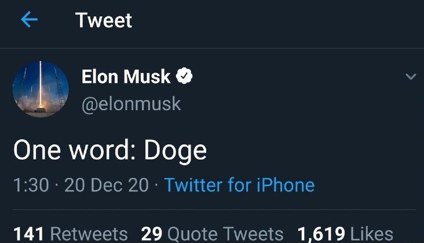Screen dimensions: 424x243
Task: Open the rocket launch profile picture
Action: (41, 89)
